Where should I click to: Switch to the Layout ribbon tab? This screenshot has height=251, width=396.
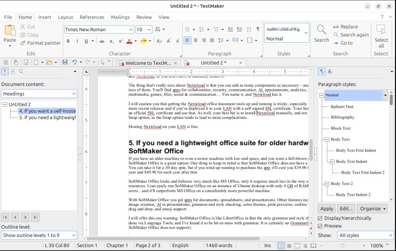[65, 17]
